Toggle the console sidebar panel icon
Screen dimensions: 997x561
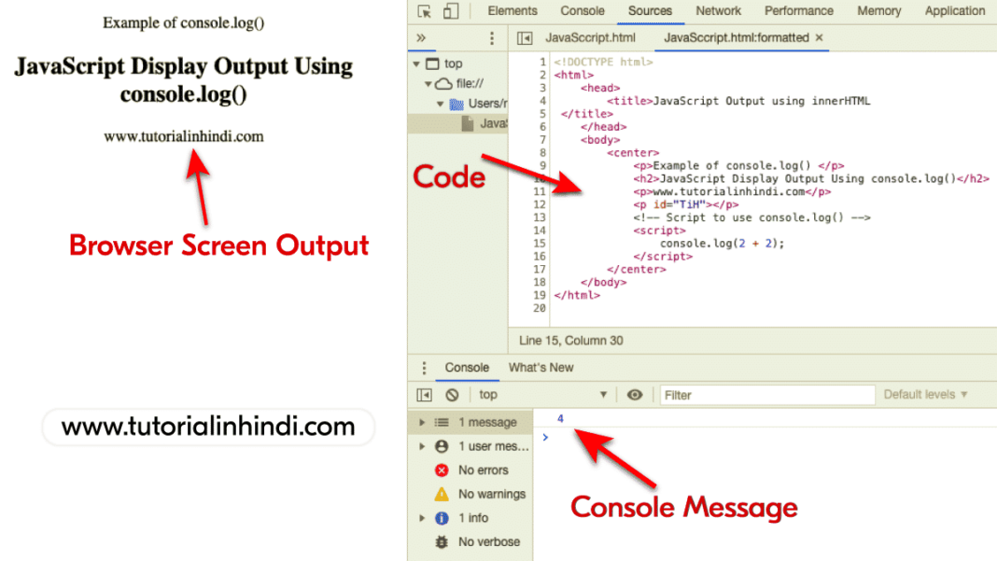tap(425, 395)
